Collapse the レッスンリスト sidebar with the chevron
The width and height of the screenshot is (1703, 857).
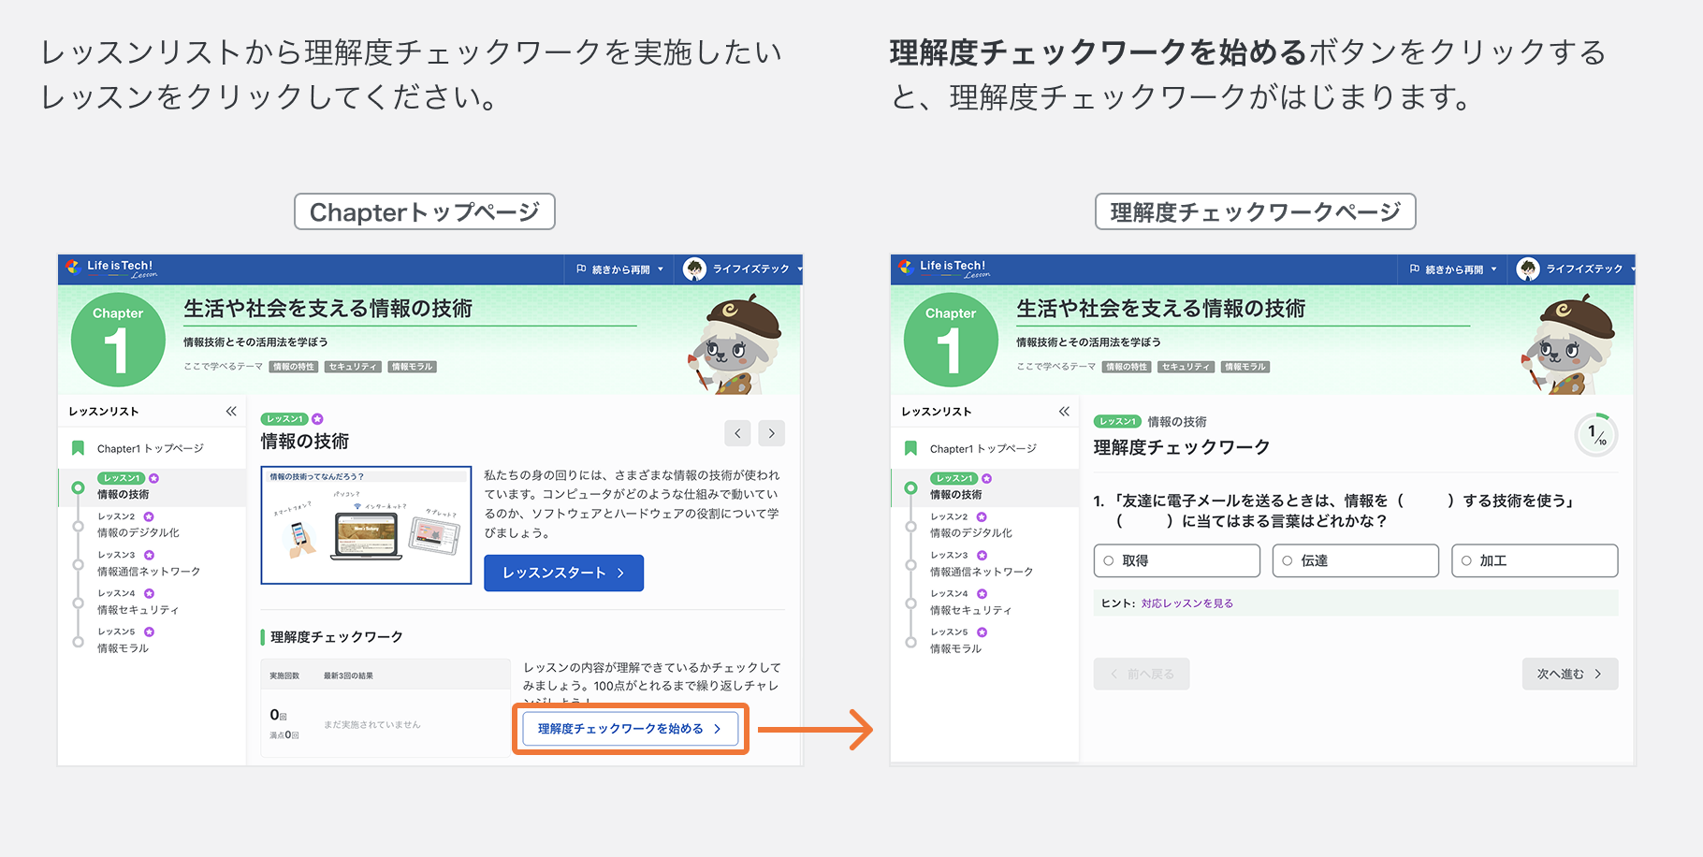(x=230, y=410)
